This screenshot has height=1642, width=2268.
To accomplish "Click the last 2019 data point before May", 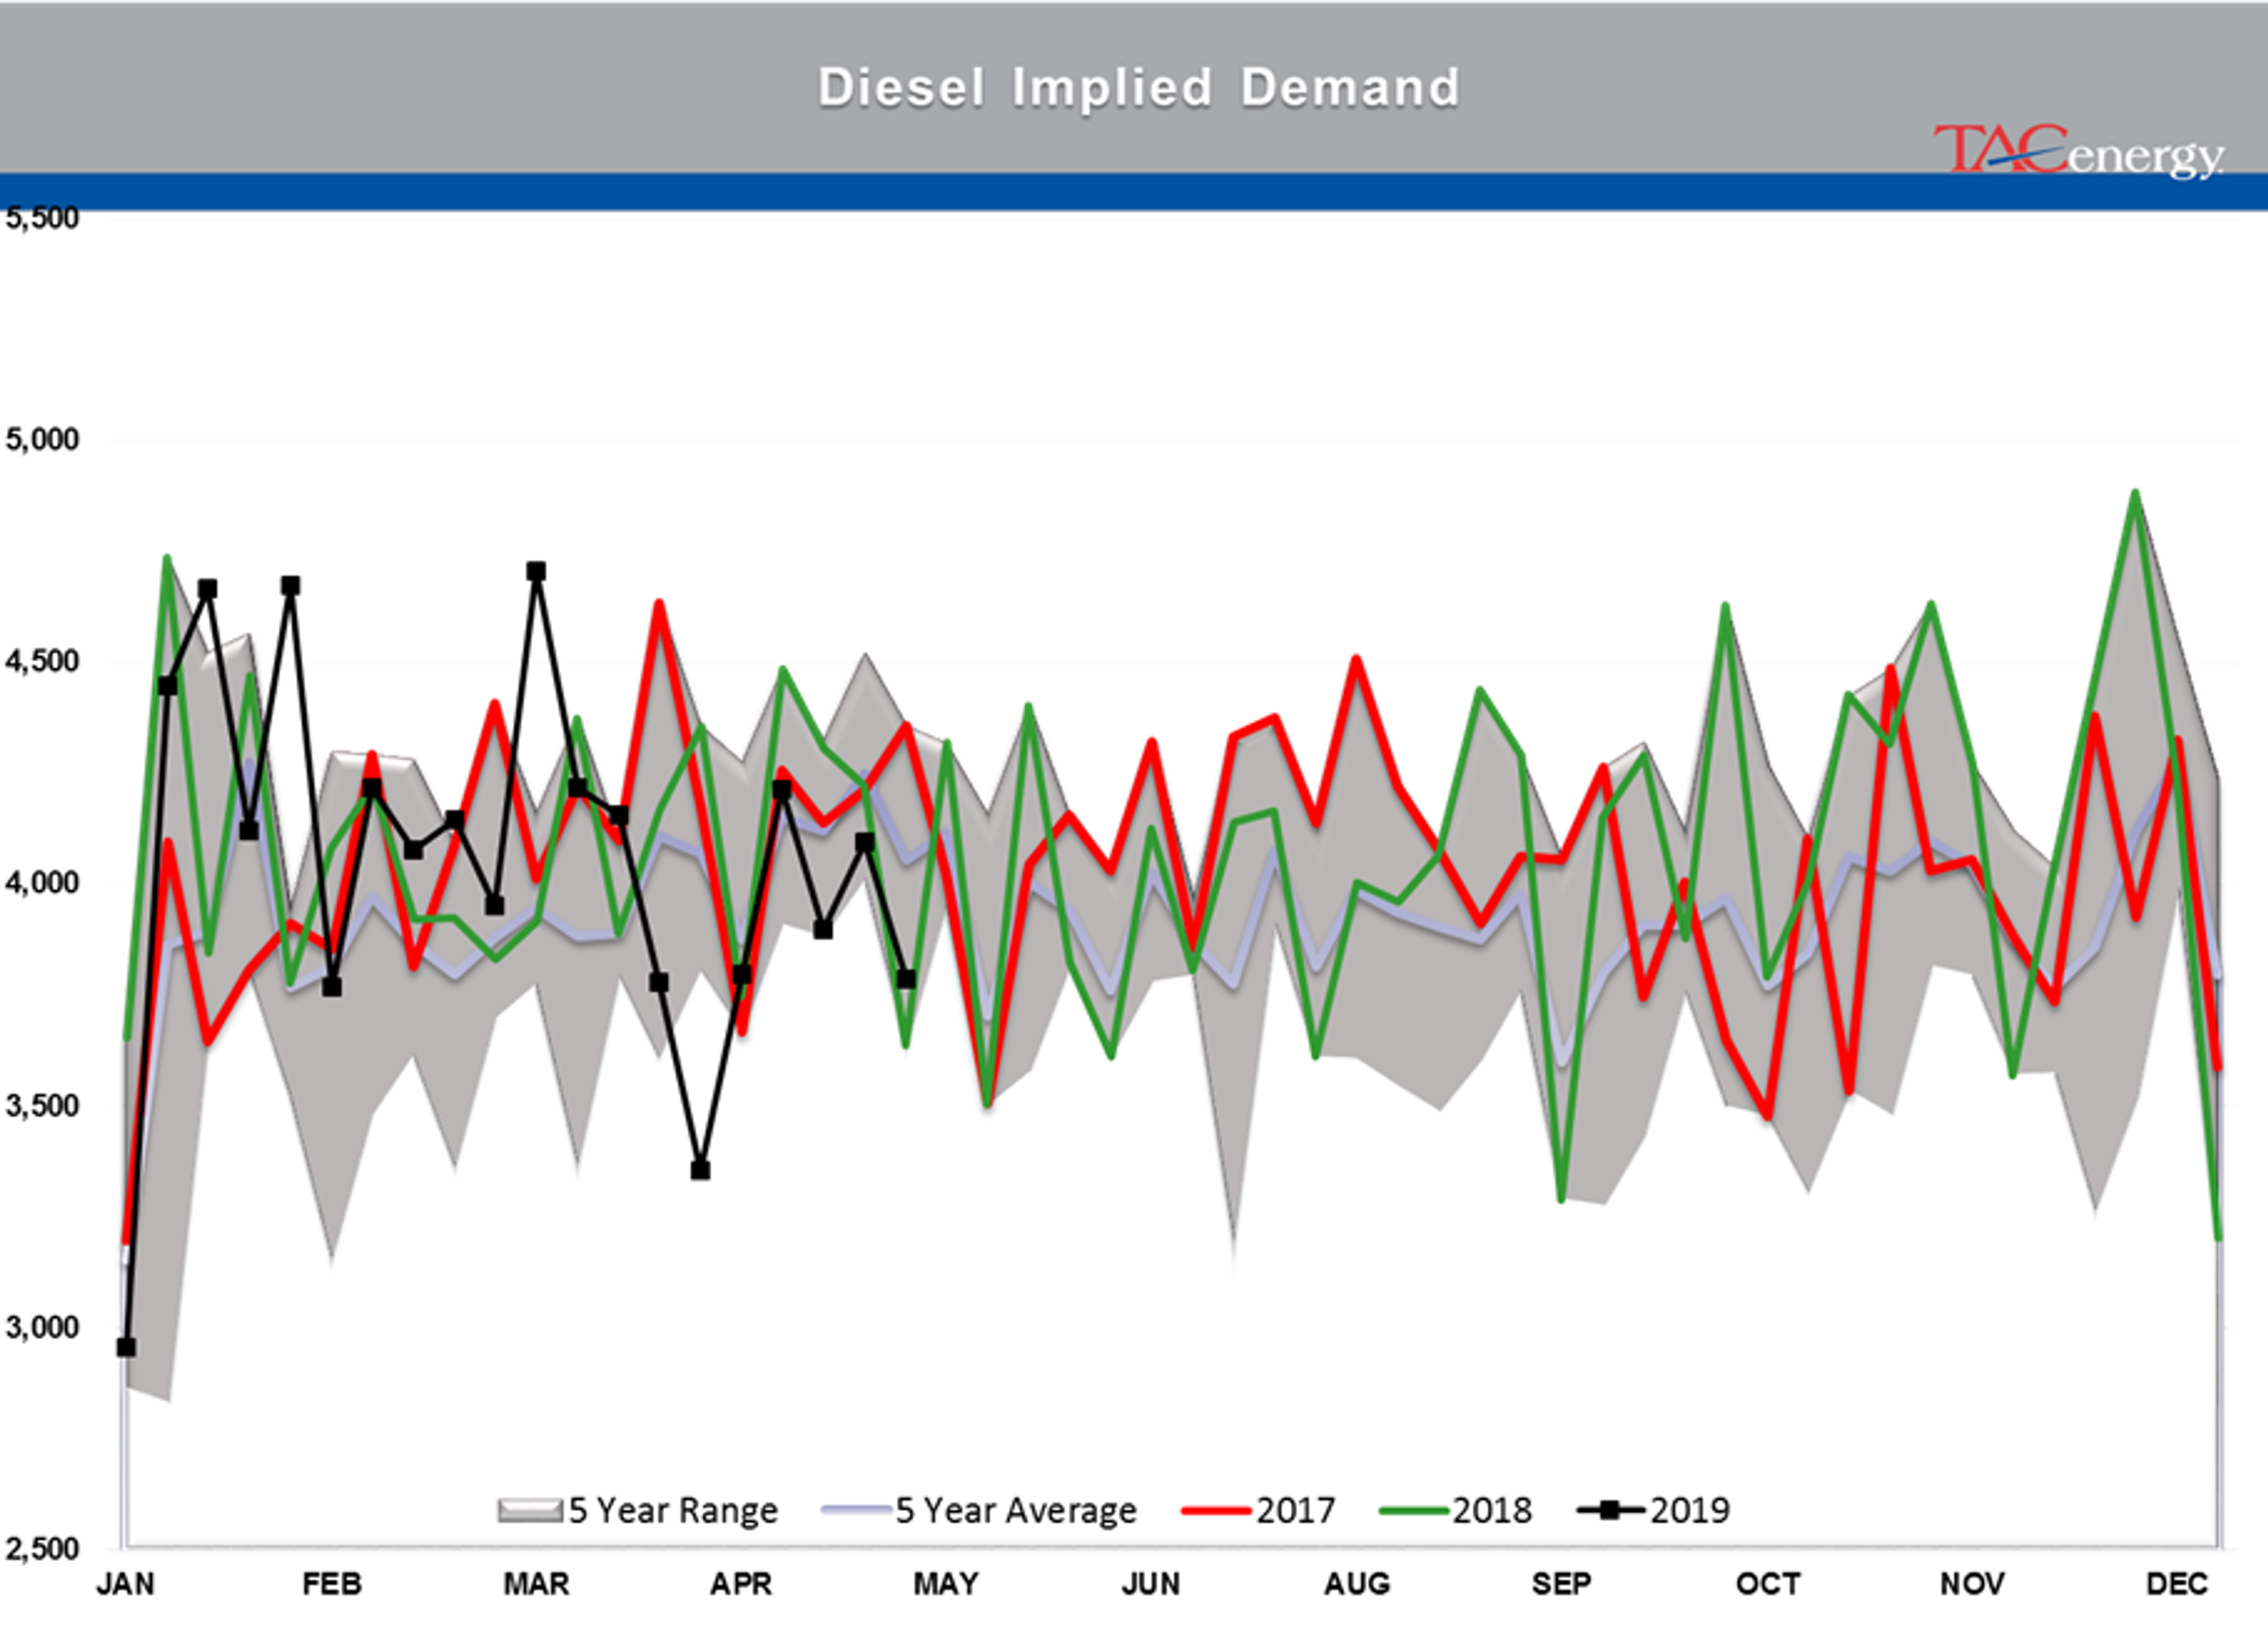I will (906, 978).
